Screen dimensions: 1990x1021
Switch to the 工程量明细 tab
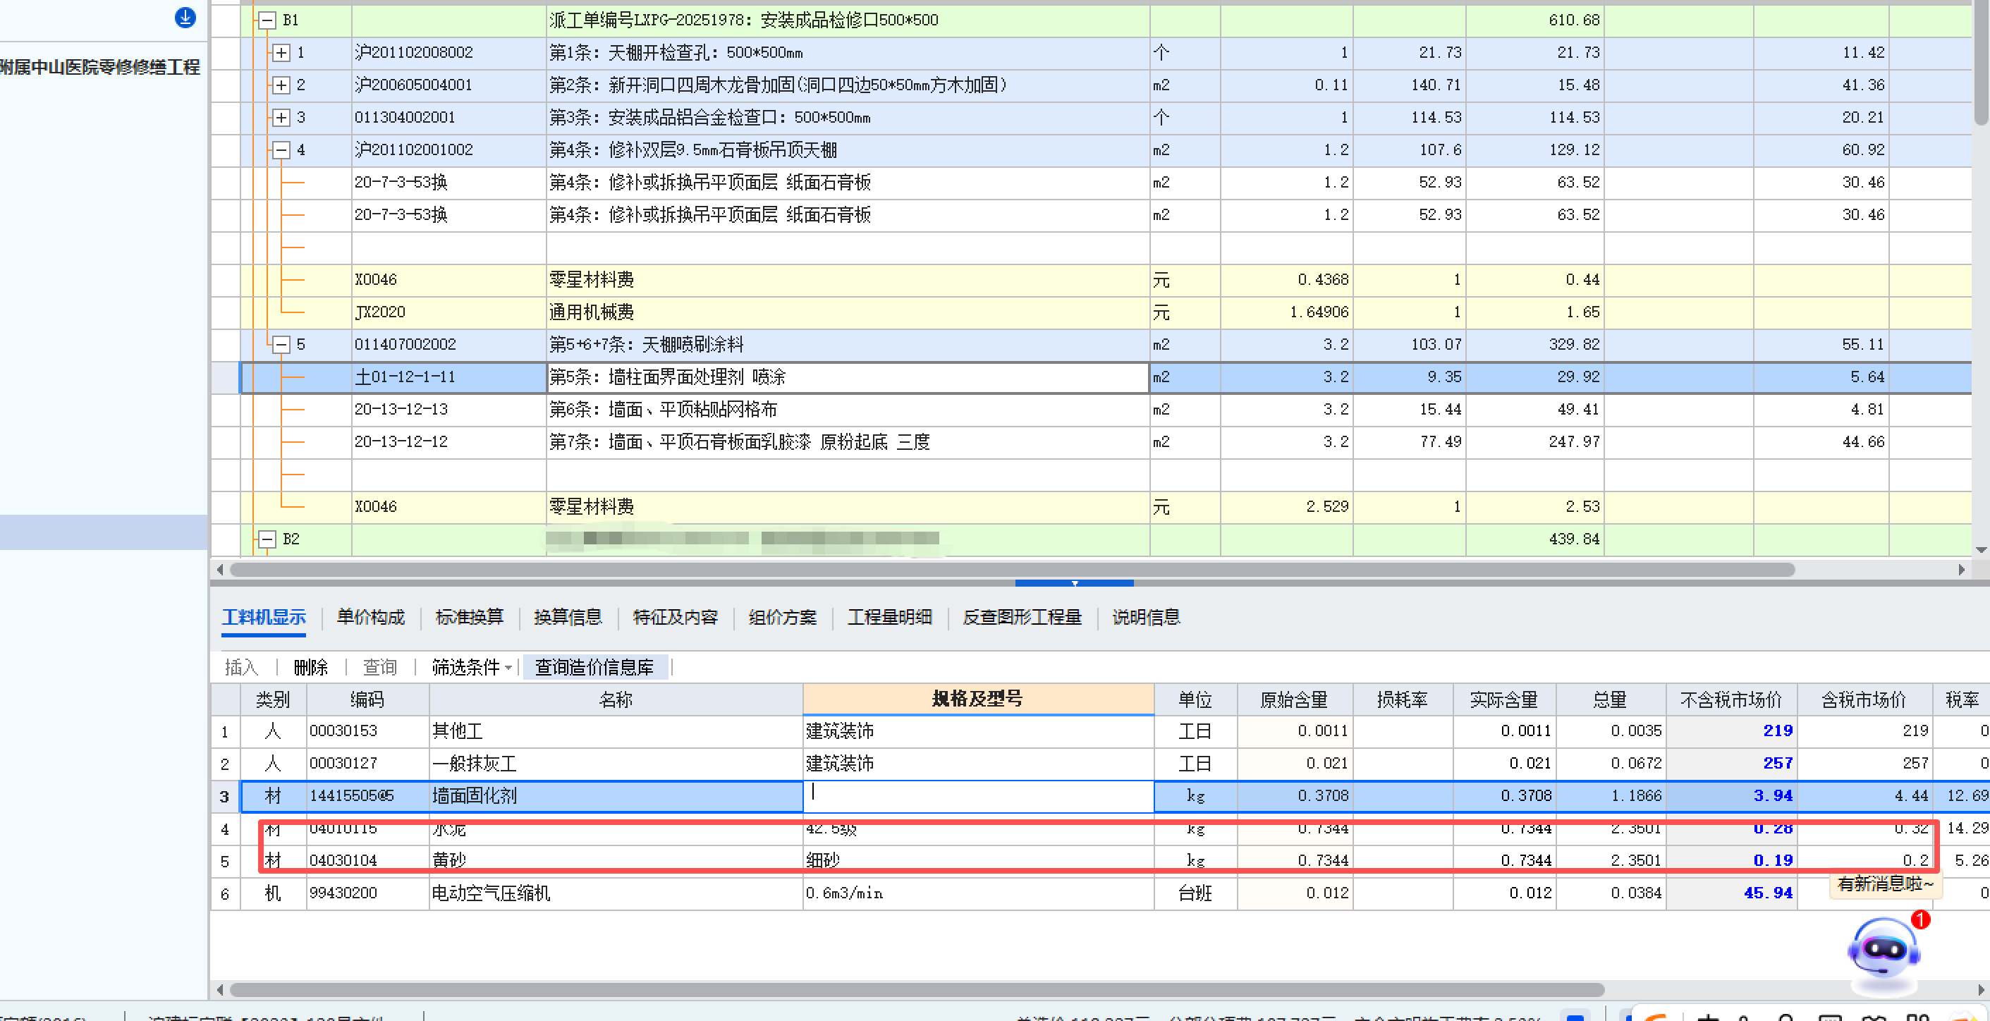[889, 617]
